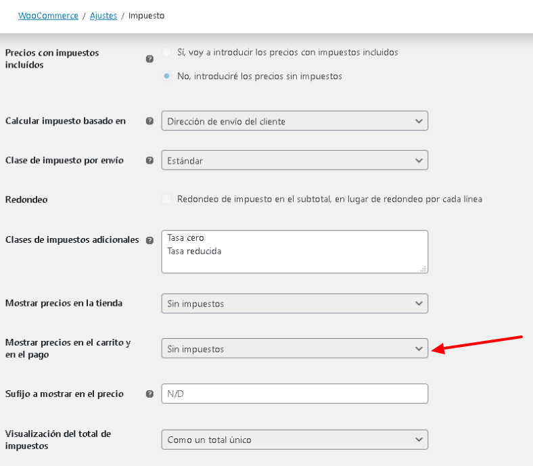The image size is (533, 466).
Task: Go to WooCommerce breadcrumb link
Action: point(48,16)
